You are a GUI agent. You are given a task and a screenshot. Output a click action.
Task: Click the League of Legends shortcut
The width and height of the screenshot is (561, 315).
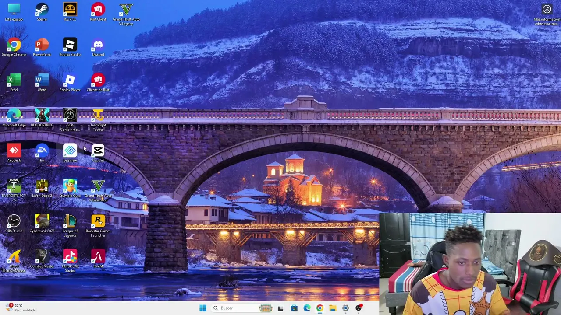tap(70, 226)
